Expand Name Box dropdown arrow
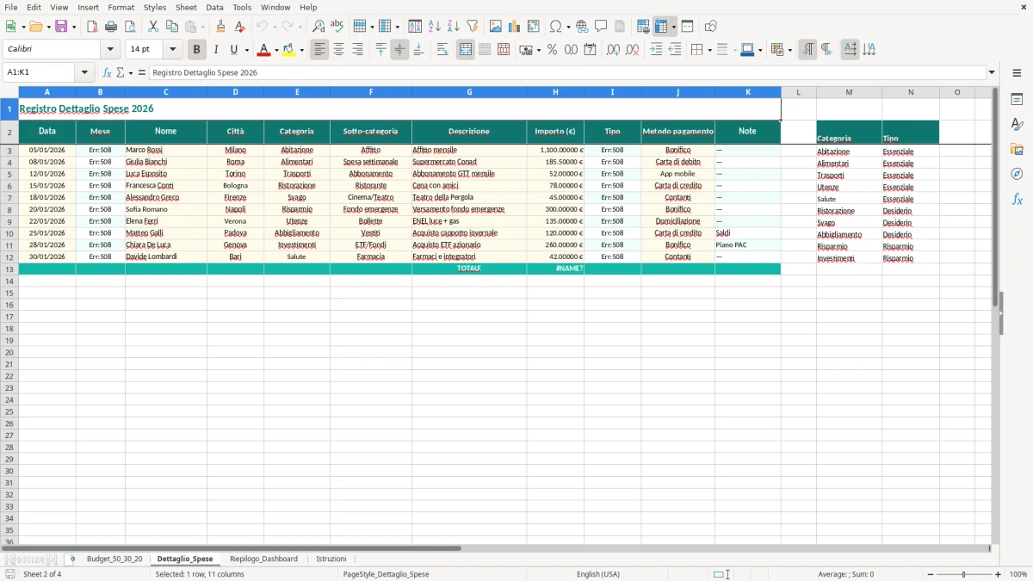The height and width of the screenshot is (581, 1033). pyautogui.click(x=84, y=73)
